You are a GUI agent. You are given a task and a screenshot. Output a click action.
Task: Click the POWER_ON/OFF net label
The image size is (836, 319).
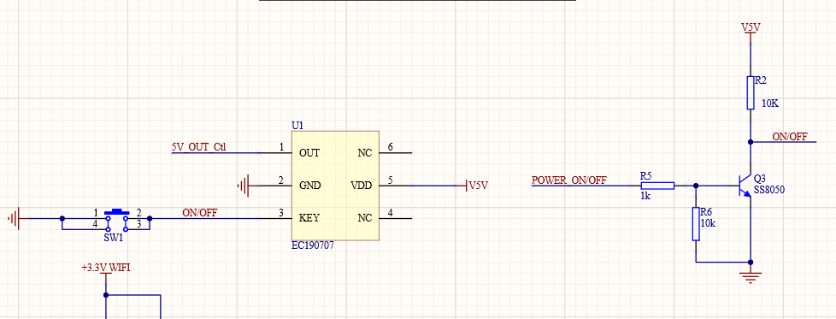(x=569, y=180)
